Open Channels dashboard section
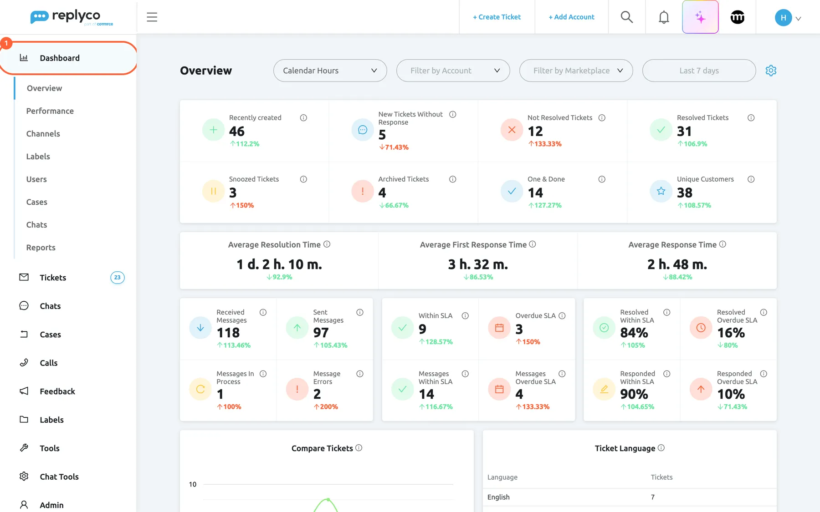This screenshot has width=820, height=512. [43, 134]
